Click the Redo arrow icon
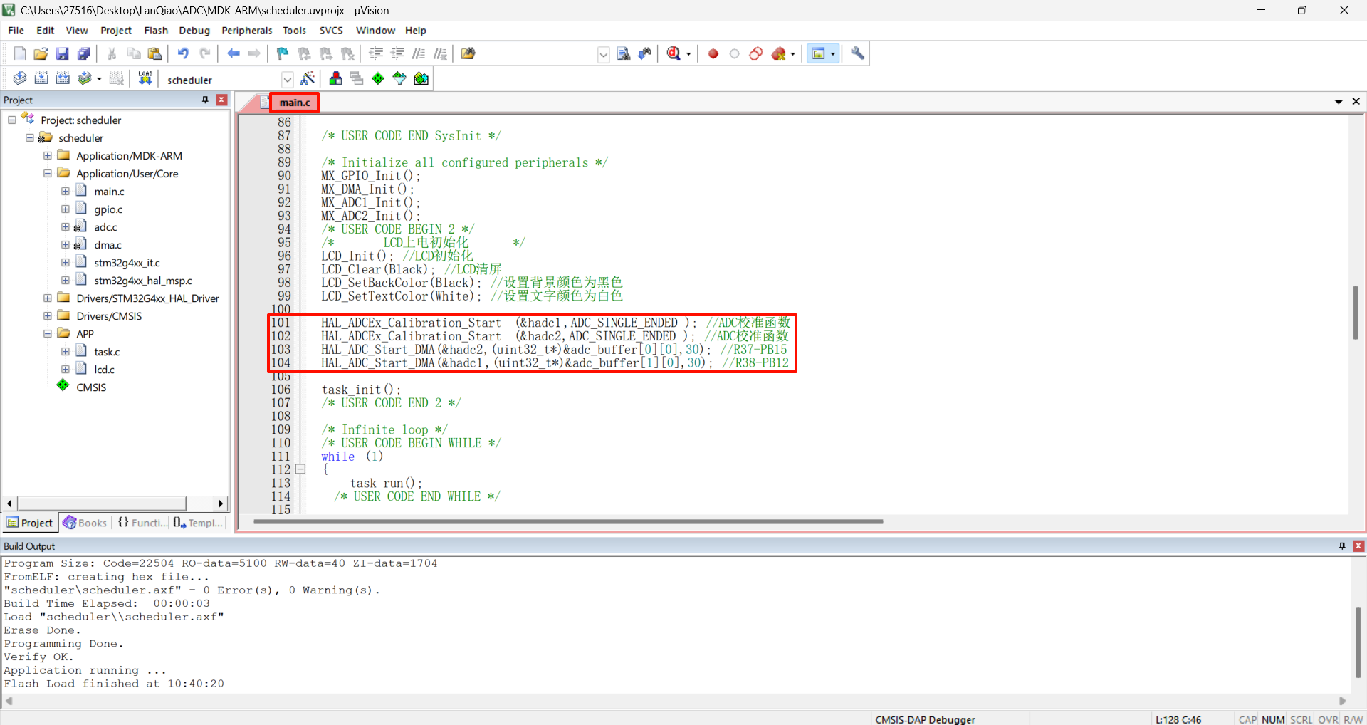 (205, 53)
